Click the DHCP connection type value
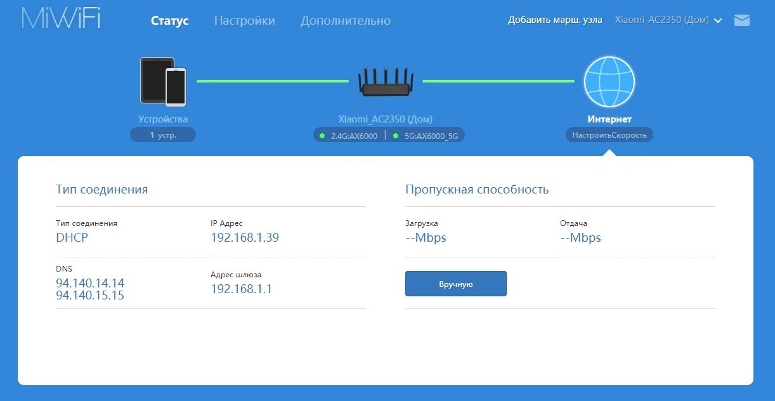This screenshot has height=401, width=775. tap(72, 238)
